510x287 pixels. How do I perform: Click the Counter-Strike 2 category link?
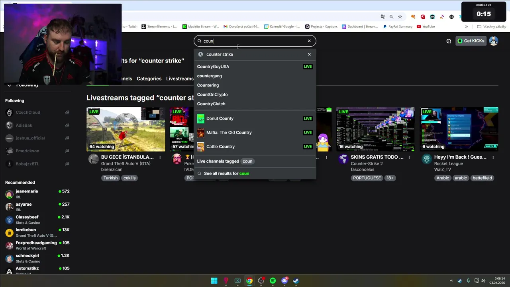coord(367,163)
